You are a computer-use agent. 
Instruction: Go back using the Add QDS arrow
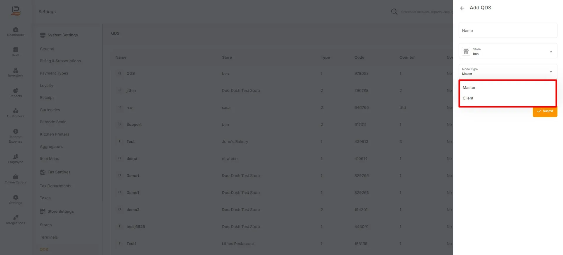(462, 8)
